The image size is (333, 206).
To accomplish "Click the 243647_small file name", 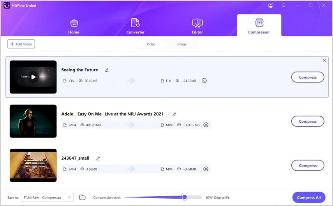I will 75,158.
